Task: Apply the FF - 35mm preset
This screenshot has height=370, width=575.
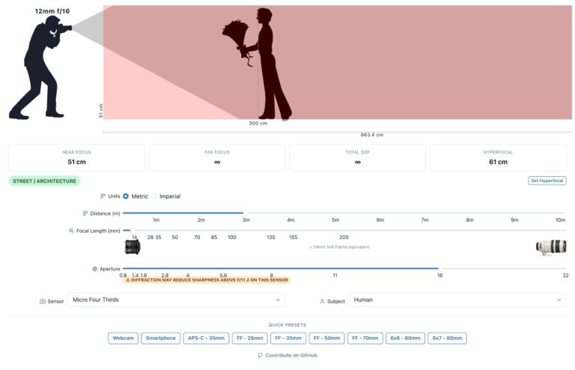Action: (x=288, y=338)
